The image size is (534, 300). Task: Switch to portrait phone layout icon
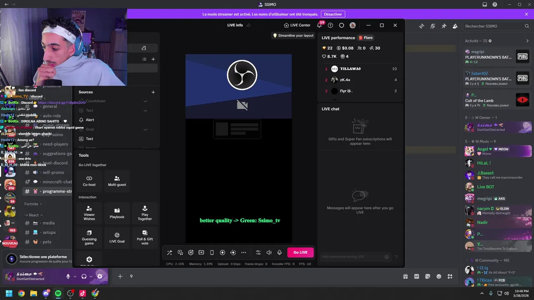[212, 252]
